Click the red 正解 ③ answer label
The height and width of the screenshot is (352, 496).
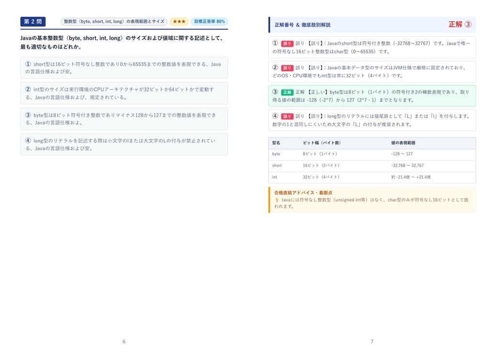460,24
